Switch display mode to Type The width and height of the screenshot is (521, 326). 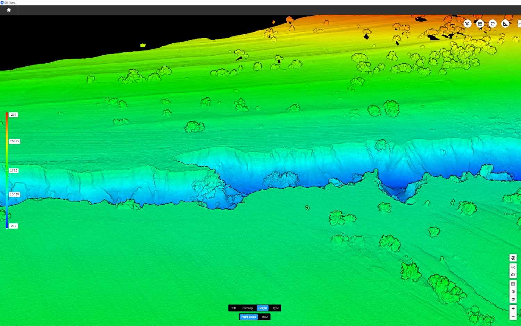point(276,308)
